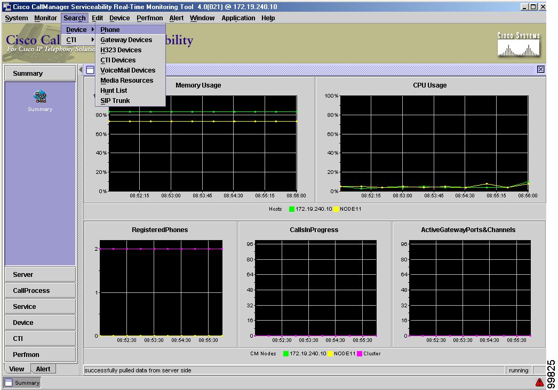Click the 'CM Nodes' legend label

pyautogui.click(x=263, y=353)
